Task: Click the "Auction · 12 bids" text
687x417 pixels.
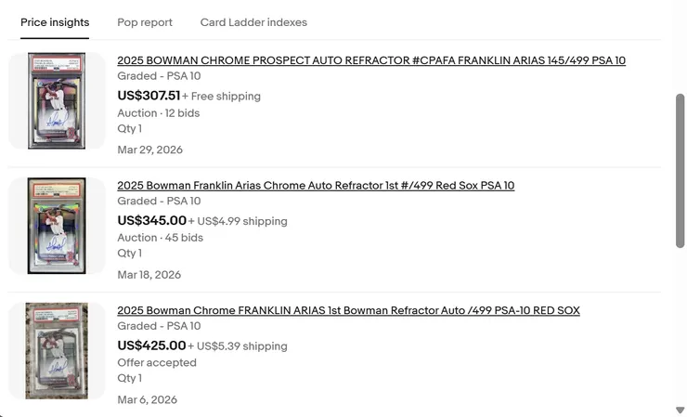Action: [158, 113]
